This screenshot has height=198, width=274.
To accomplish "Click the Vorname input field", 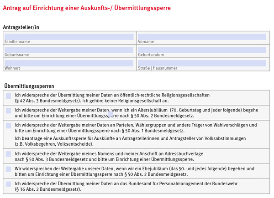I will coord(202,37).
